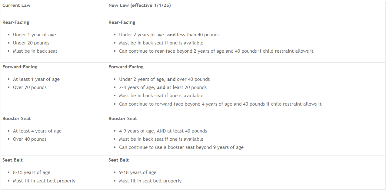Viewport: 386px width, 190px height.
Task: Click "Can continue to use a booster seat" text
Action: (181, 147)
